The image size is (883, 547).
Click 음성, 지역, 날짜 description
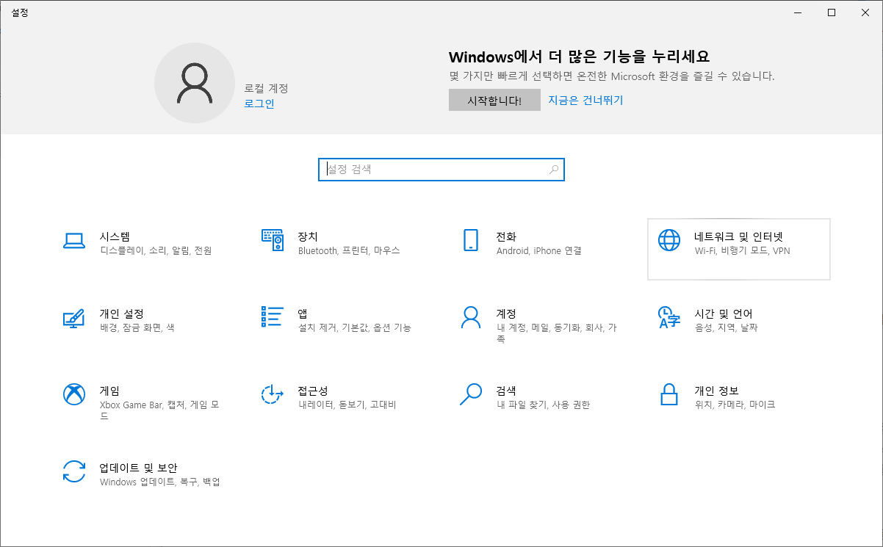pyautogui.click(x=727, y=328)
